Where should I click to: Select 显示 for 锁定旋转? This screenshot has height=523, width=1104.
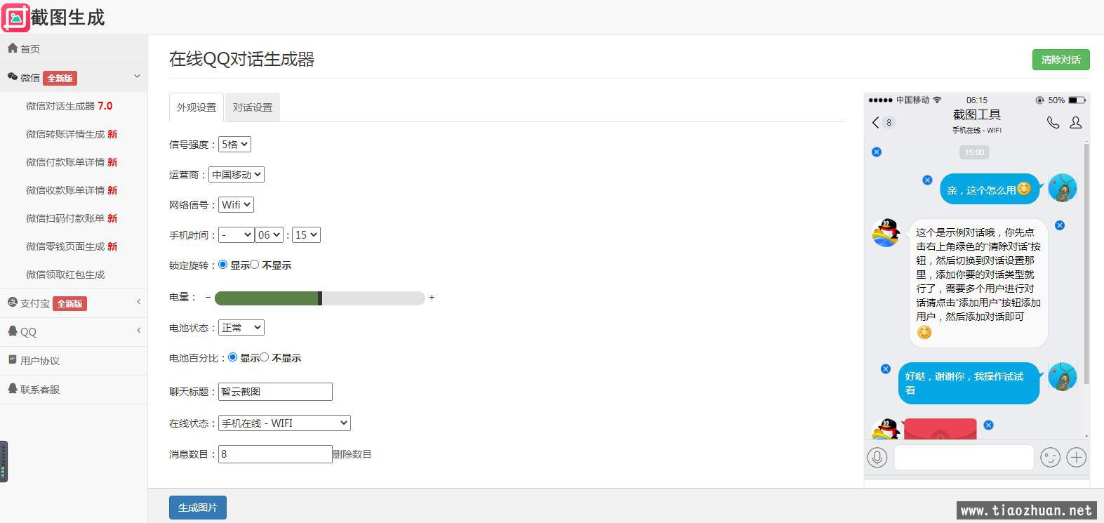pyautogui.click(x=223, y=265)
